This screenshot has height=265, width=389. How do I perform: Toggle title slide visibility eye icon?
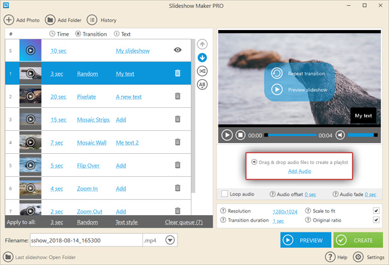178,50
